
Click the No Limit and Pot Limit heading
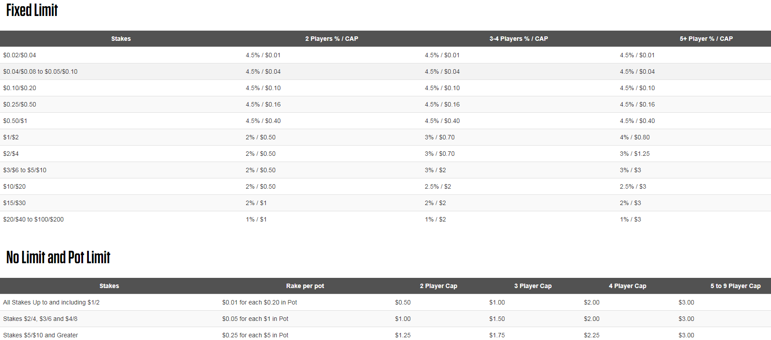pyautogui.click(x=58, y=257)
